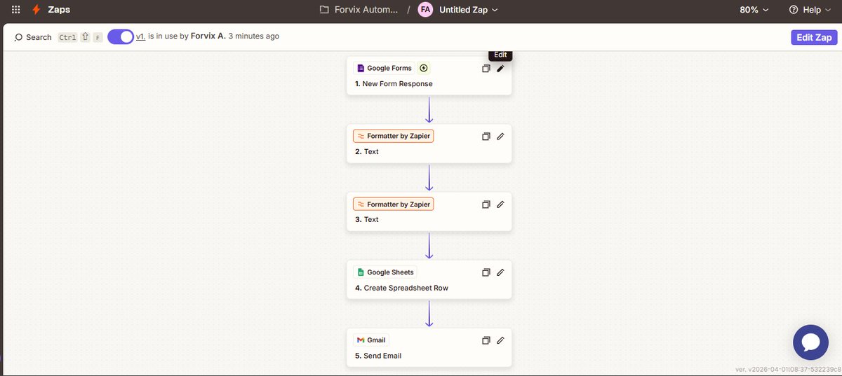Click the Formatter by Zapier badge on step 2

click(393, 136)
